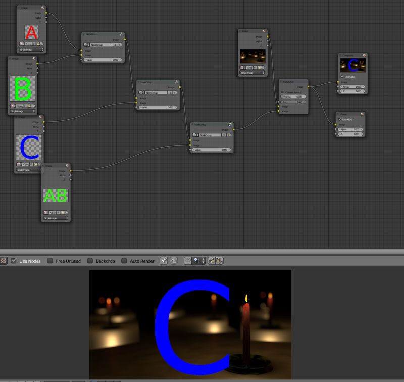Collapse the AlphaOver node with its header triangle
Screen dimensions: 404x382
click(280, 81)
